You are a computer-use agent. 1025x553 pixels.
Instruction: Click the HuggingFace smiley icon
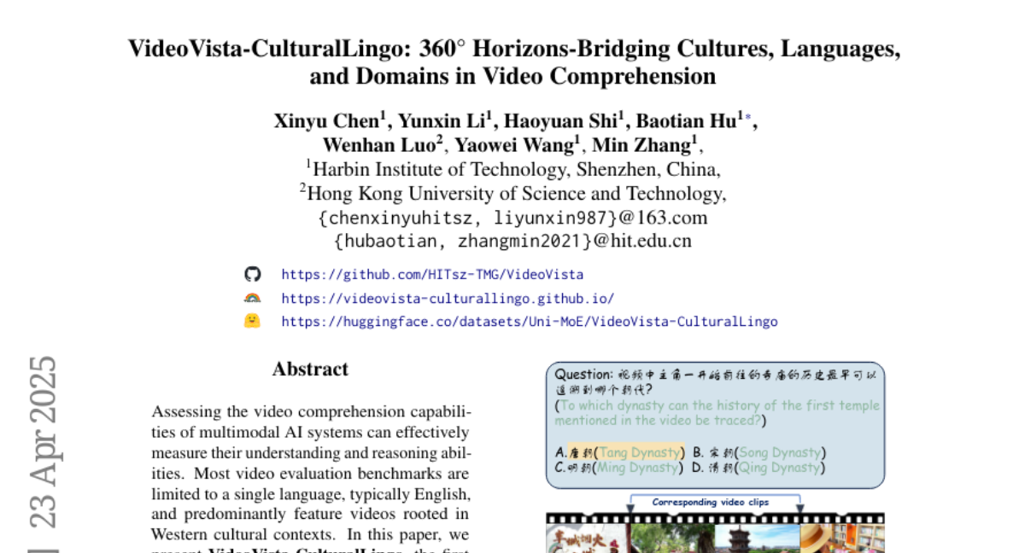tap(251, 322)
